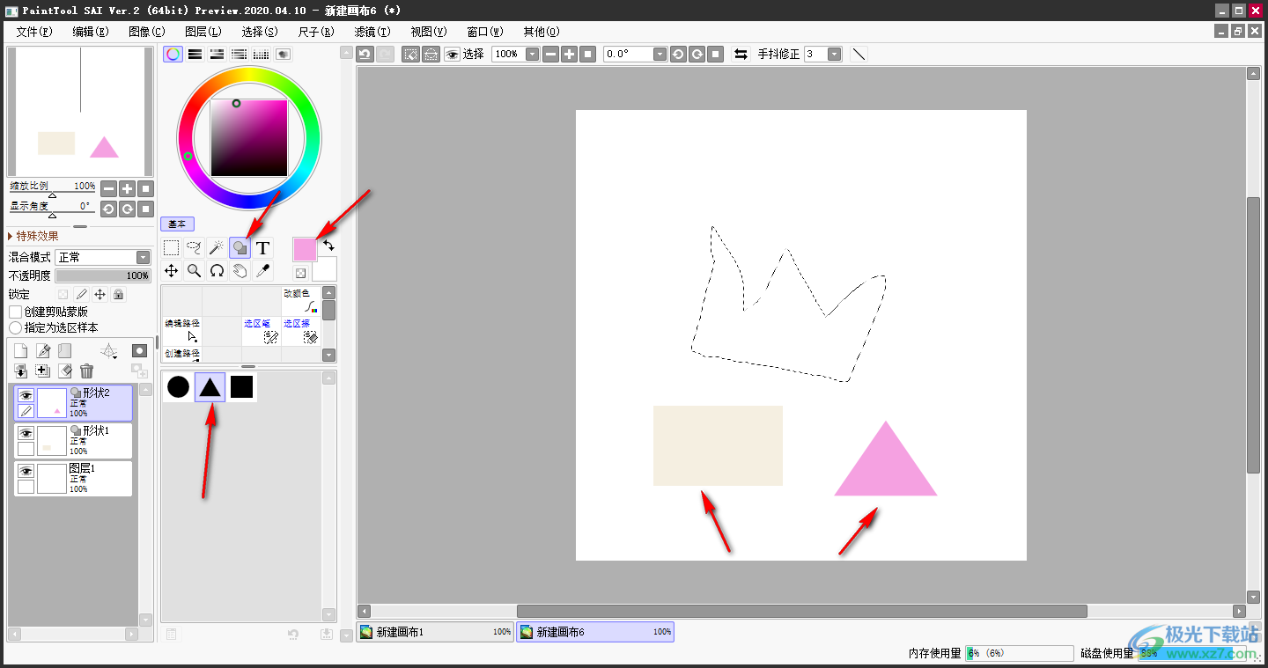This screenshot has width=1268, height=668.
Task: Choose the square shape
Action: pyautogui.click(x=241, y=386)
